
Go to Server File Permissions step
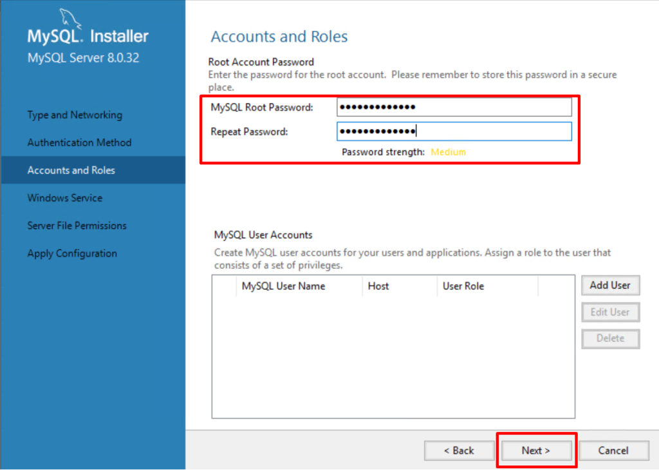click(77, 226)
